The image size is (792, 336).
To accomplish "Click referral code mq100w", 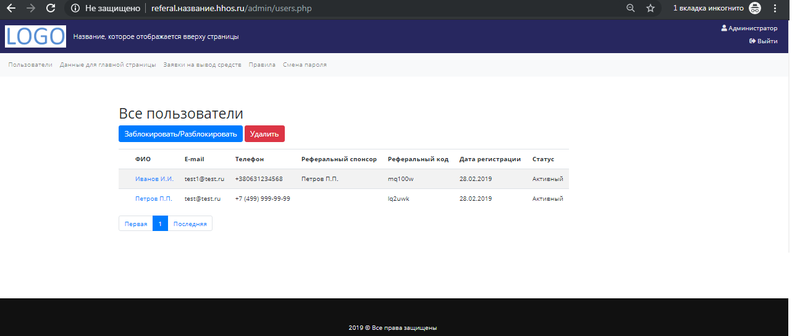I will [x=401, y=179].
